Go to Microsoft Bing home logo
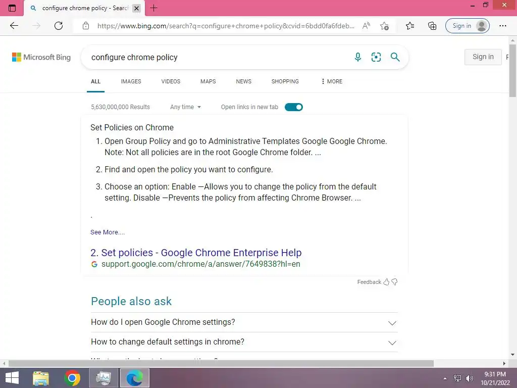The height and width of the screenshot is (388, 517). point(41,57)
